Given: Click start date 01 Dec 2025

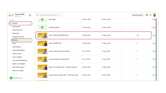Looking at the screenshot, I should pyautogui.click(x=86, y=75).
